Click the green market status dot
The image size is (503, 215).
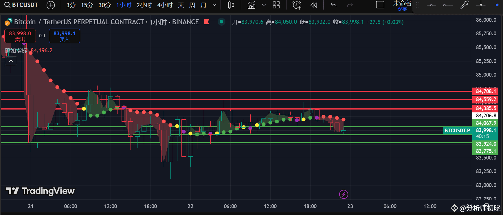pos(221,22)
